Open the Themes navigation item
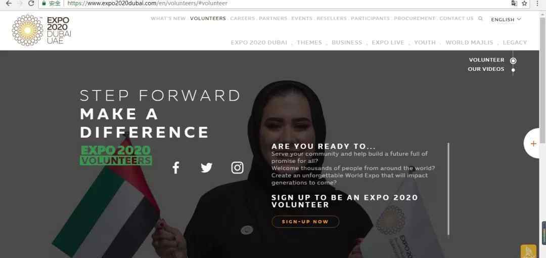 click(309, 42)
